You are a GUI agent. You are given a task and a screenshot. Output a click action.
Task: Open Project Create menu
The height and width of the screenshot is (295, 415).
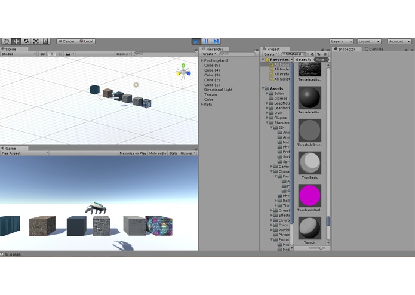270,54
